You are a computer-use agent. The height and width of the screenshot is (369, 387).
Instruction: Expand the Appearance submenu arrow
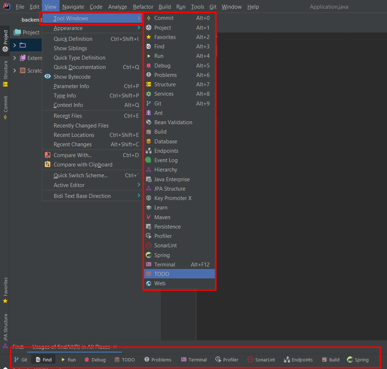139,28
